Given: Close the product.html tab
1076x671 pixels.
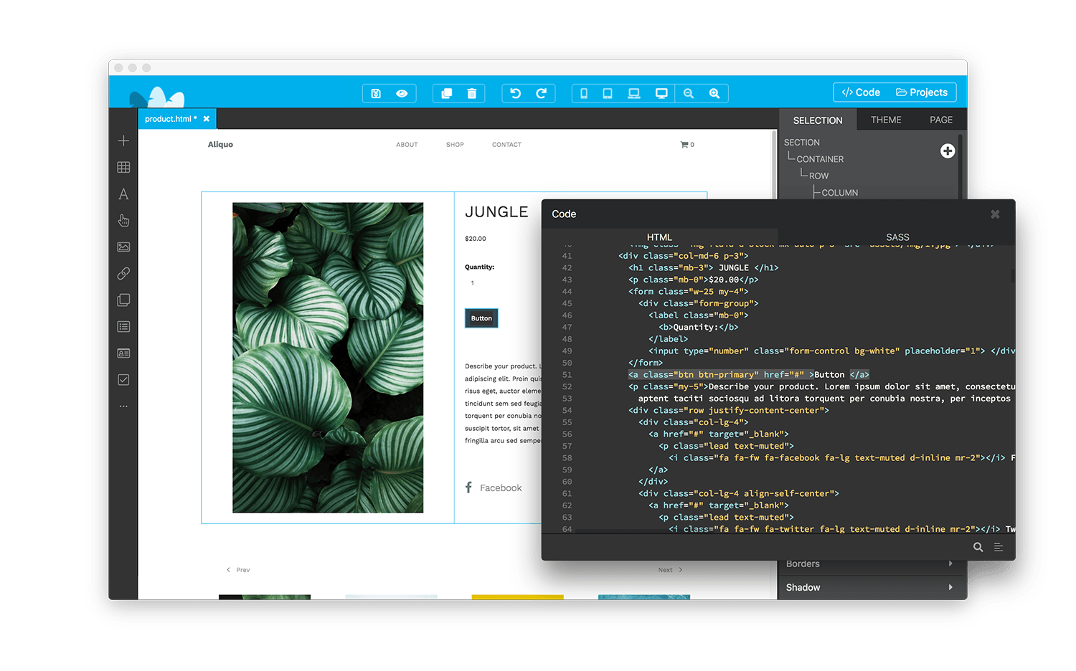Looking at the screenshot, I should 207,119.
